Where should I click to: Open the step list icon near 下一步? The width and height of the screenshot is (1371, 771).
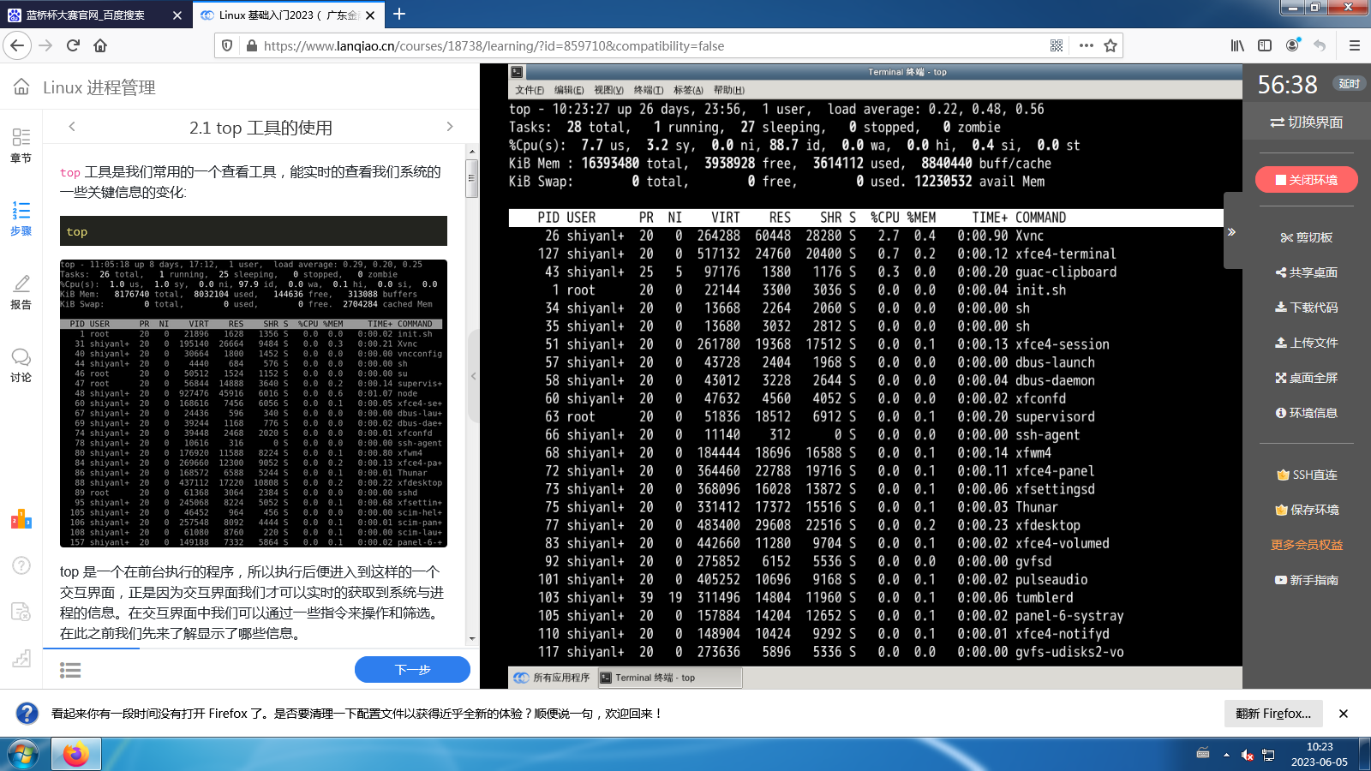point(70,670)
